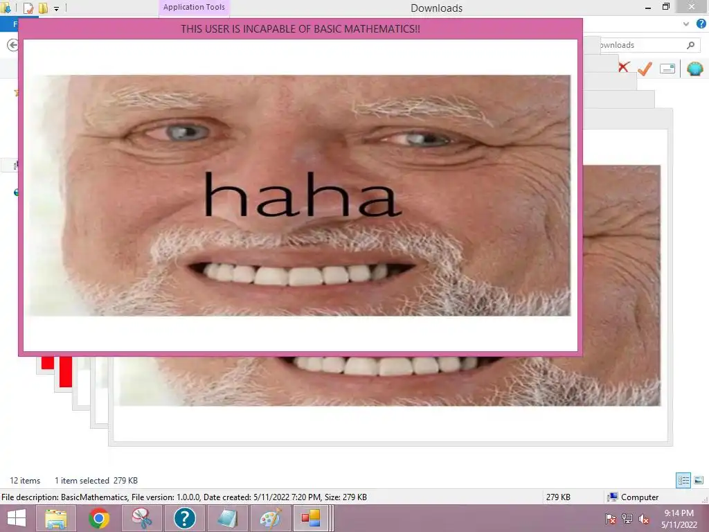Click the "Downloads" window title text
Viewport: 709px width, 532px height.
436,8
